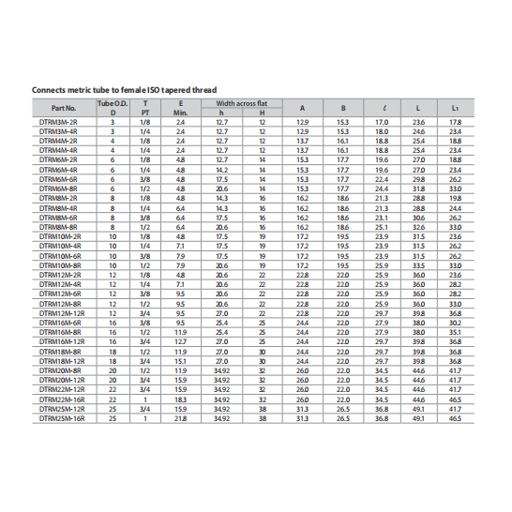Screen dimensions: 512x512
Task: Click part number DTRM12M-8R
Action: pos(60,305)
